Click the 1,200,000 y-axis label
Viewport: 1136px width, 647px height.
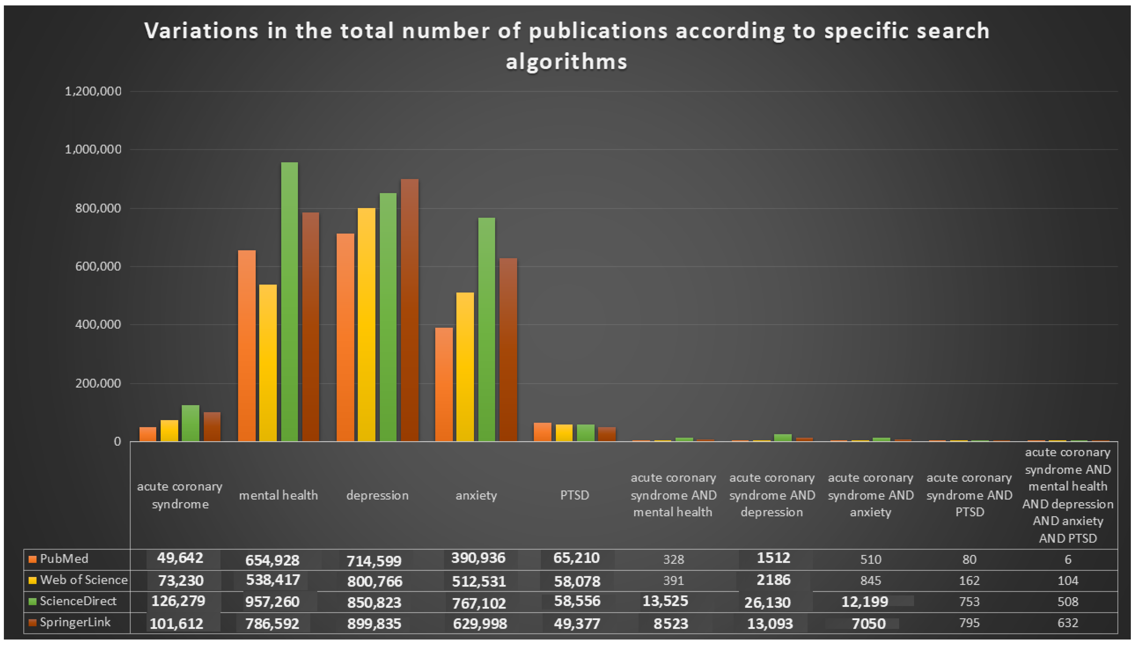coord(93,91)
